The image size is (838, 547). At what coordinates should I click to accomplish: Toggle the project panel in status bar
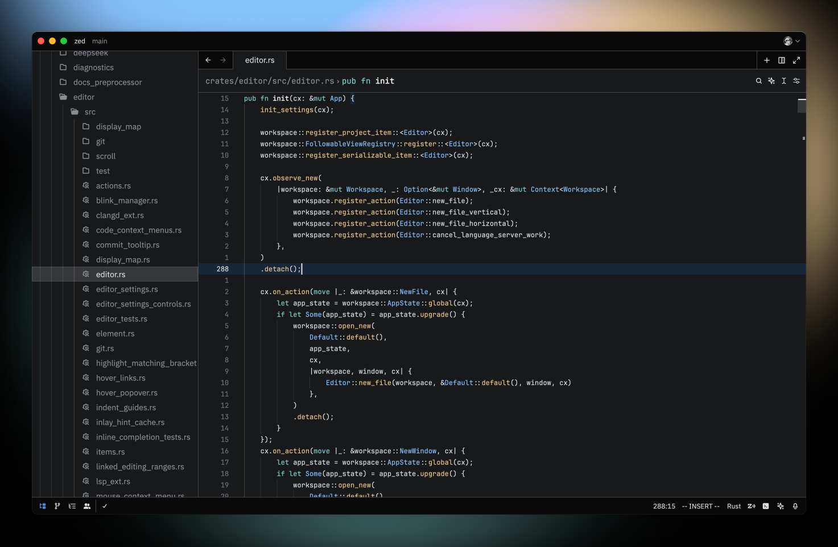tap(43, 506)
